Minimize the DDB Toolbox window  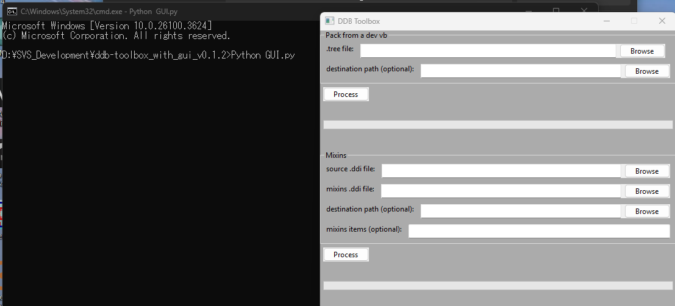(606, 21)
